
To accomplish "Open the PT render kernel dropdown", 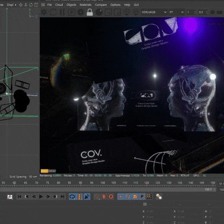I will [177, 12].
